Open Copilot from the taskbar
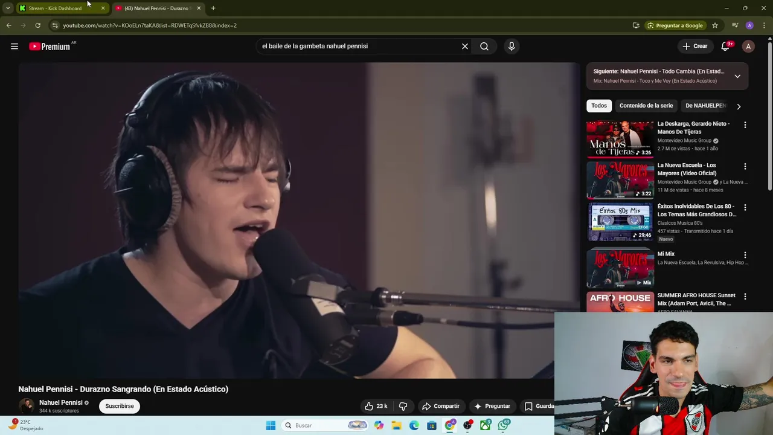The height and width of the screenshot is (435, 773). point(379,425)
